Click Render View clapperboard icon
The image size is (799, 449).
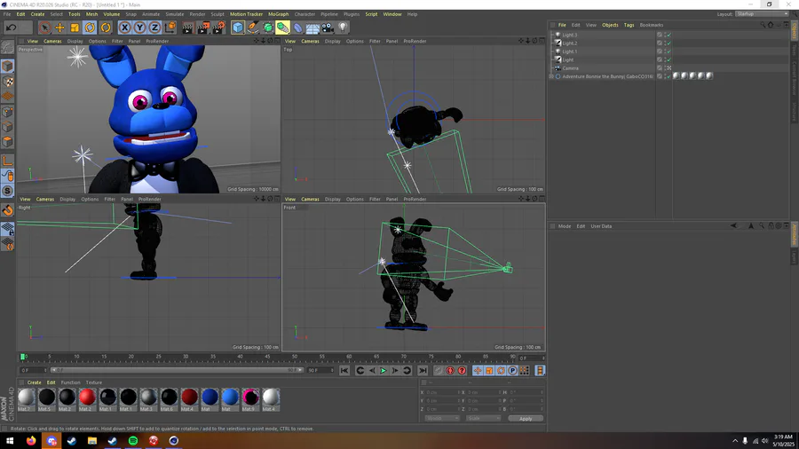pyautogui.click(x=188, y=28)
